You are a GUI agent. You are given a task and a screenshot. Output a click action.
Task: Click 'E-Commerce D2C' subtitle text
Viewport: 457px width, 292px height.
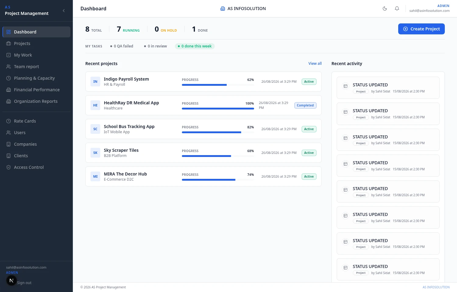(x=119, y=179)
